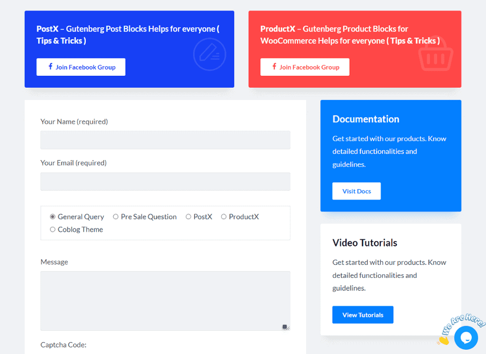The height and width of the screenshot is (354, 486).
Task: Click the Documentation heading
Action: pos(365,119)
